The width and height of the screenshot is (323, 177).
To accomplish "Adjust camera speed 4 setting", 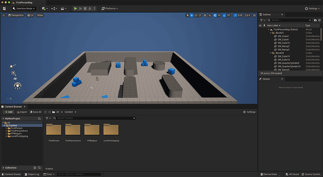I will tap(248, 15).
